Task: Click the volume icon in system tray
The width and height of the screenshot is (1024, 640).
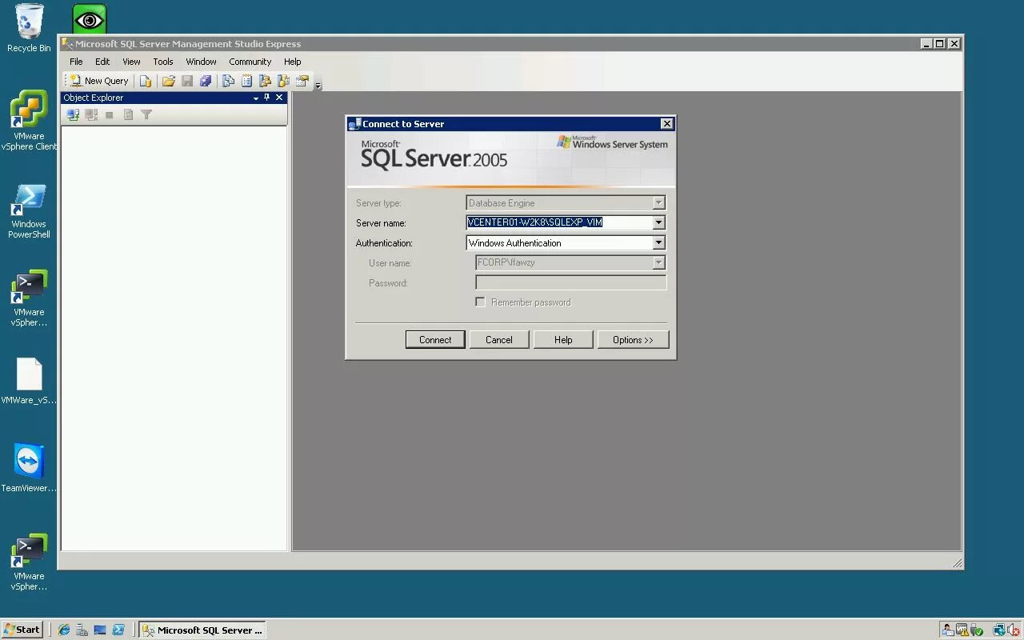Action: [1013, 630]
